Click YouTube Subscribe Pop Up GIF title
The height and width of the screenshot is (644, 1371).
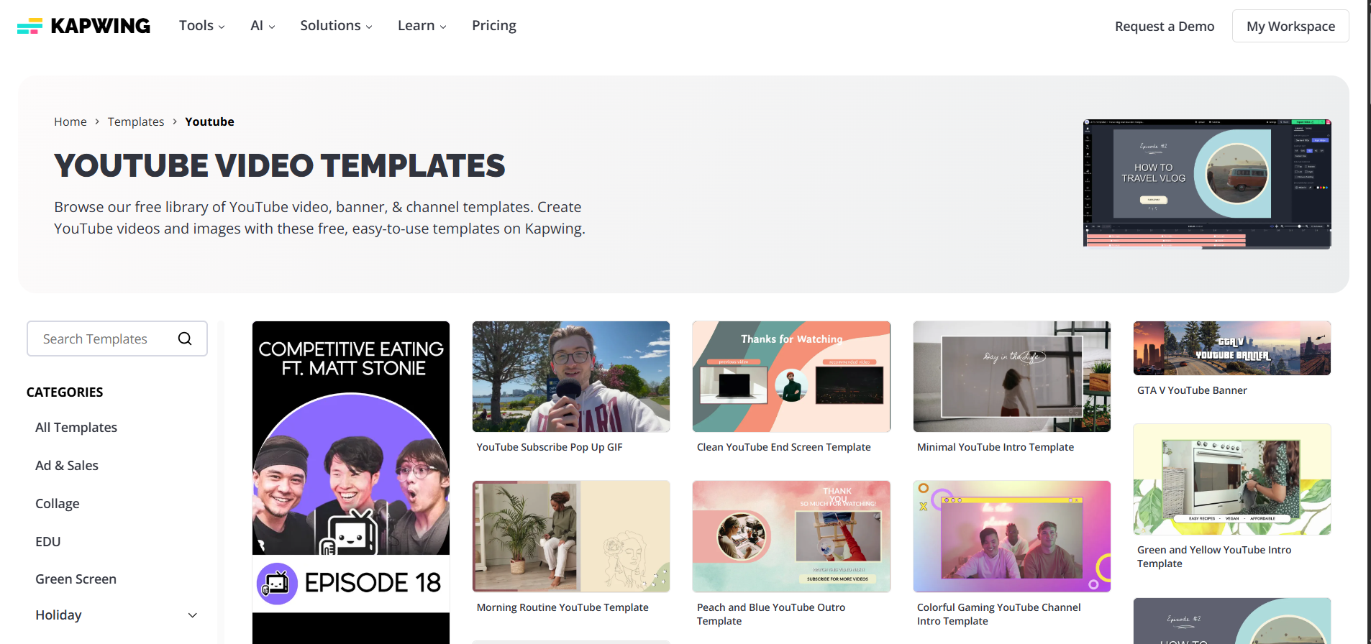tap(550, 447)
